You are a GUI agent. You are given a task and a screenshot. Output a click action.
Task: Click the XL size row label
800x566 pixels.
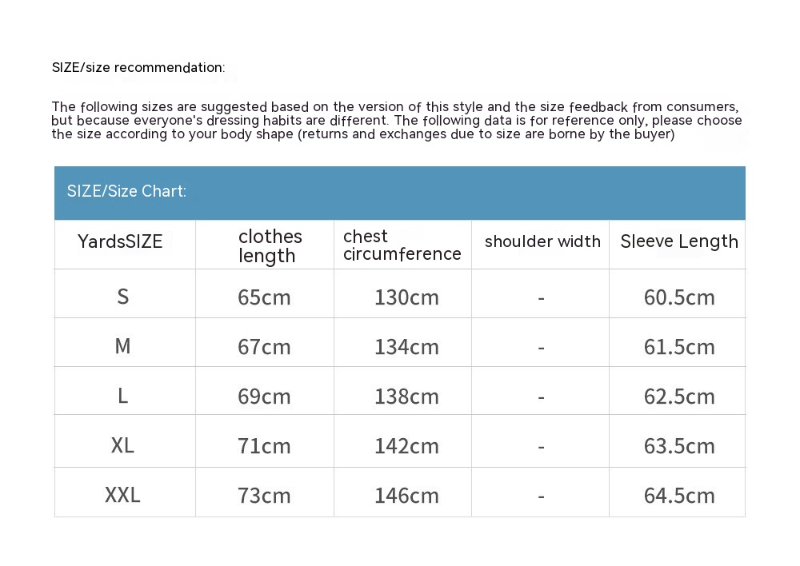(122, 445)
